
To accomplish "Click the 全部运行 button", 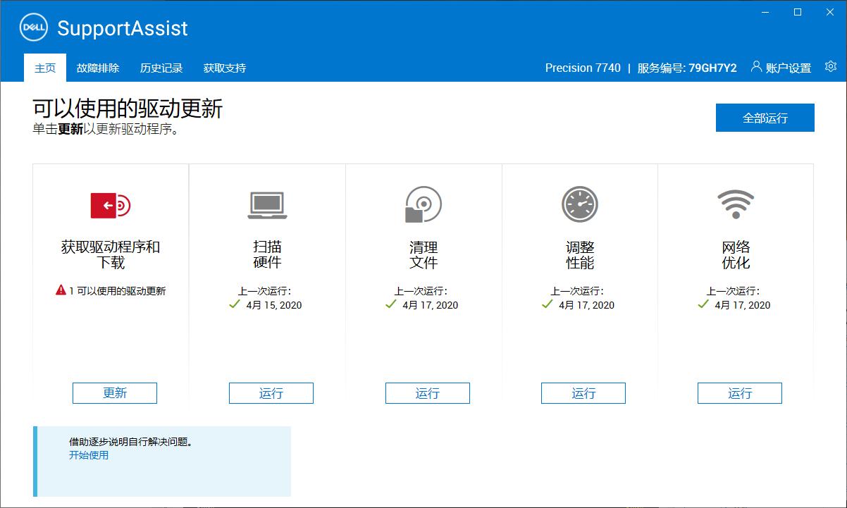I will 765,118.
